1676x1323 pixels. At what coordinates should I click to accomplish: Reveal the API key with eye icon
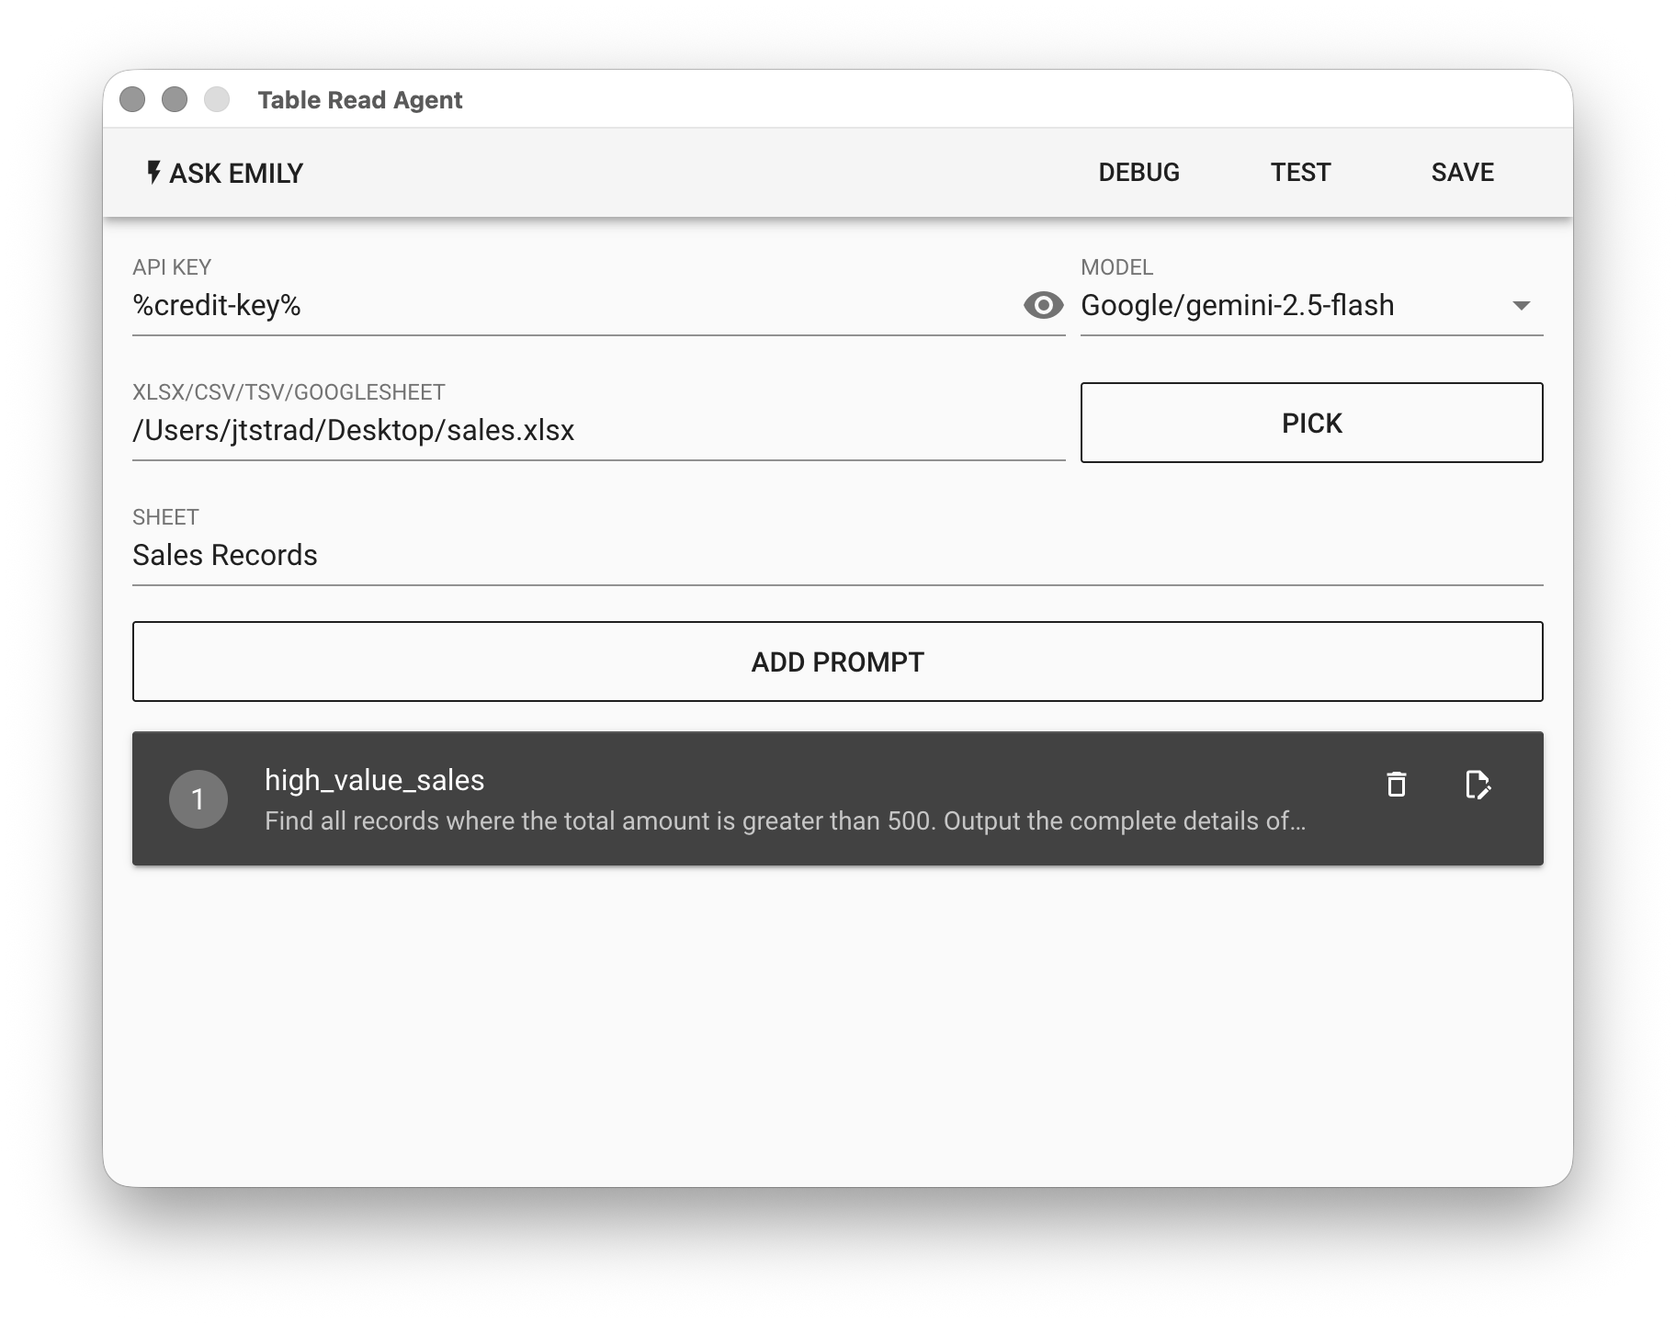[1043, 305]
